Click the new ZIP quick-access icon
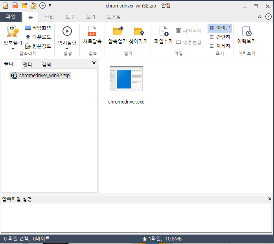The width and height of the screenshot is (274, 244). [x=15, y=6]
